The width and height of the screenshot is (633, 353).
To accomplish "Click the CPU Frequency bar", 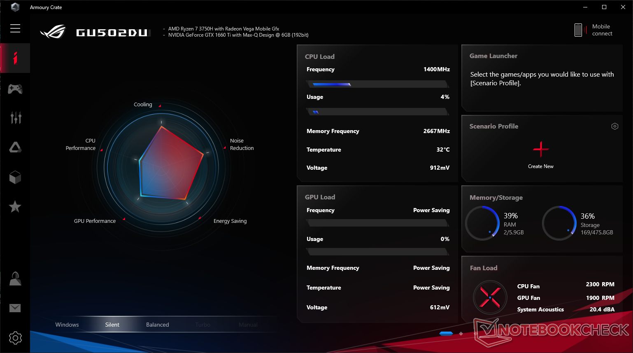I will [x=378, y=84].
